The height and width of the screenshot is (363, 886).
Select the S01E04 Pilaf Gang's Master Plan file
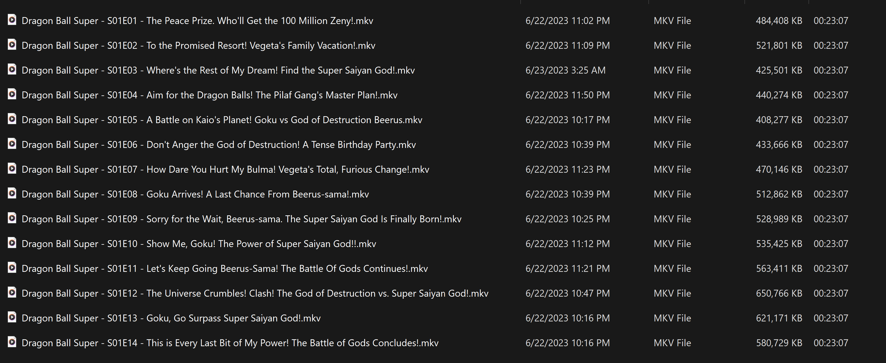[x=209, y=95]
